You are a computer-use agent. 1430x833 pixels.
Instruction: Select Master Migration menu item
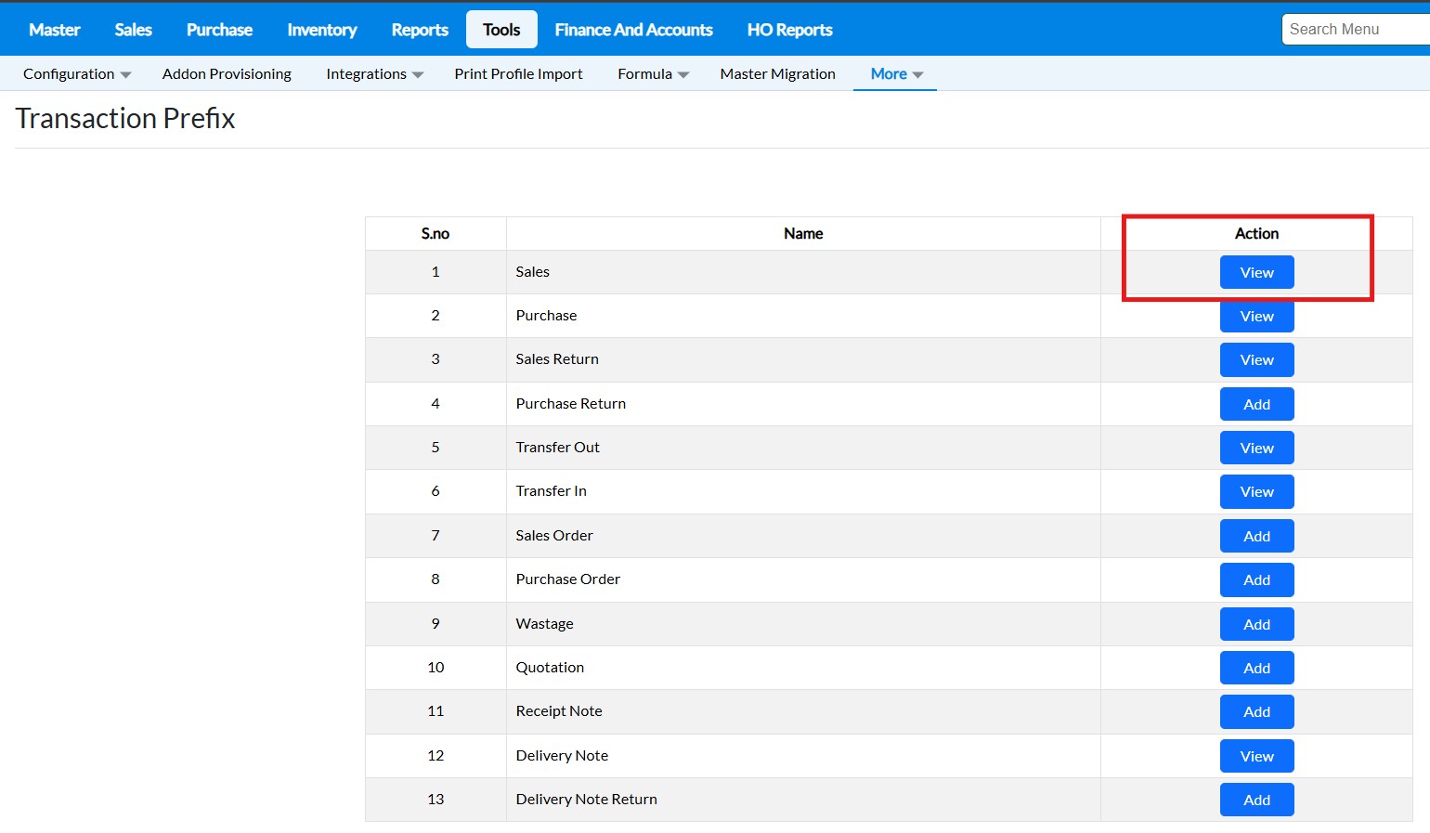click(x=777, y=74)
